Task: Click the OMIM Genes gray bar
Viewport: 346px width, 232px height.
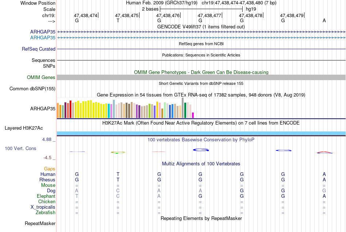Action: coord(201,77)
